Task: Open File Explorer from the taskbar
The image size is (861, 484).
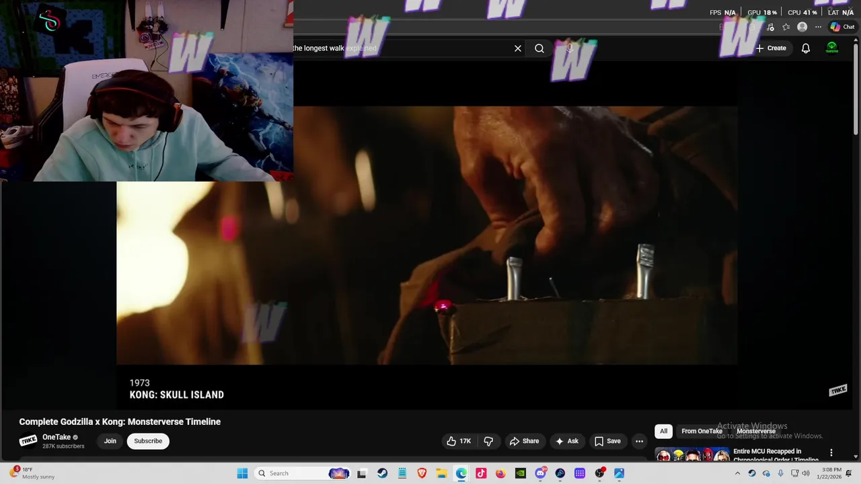Action: (x=441, y=473)
